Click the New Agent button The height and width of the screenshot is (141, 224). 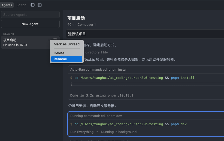(30, 24)
